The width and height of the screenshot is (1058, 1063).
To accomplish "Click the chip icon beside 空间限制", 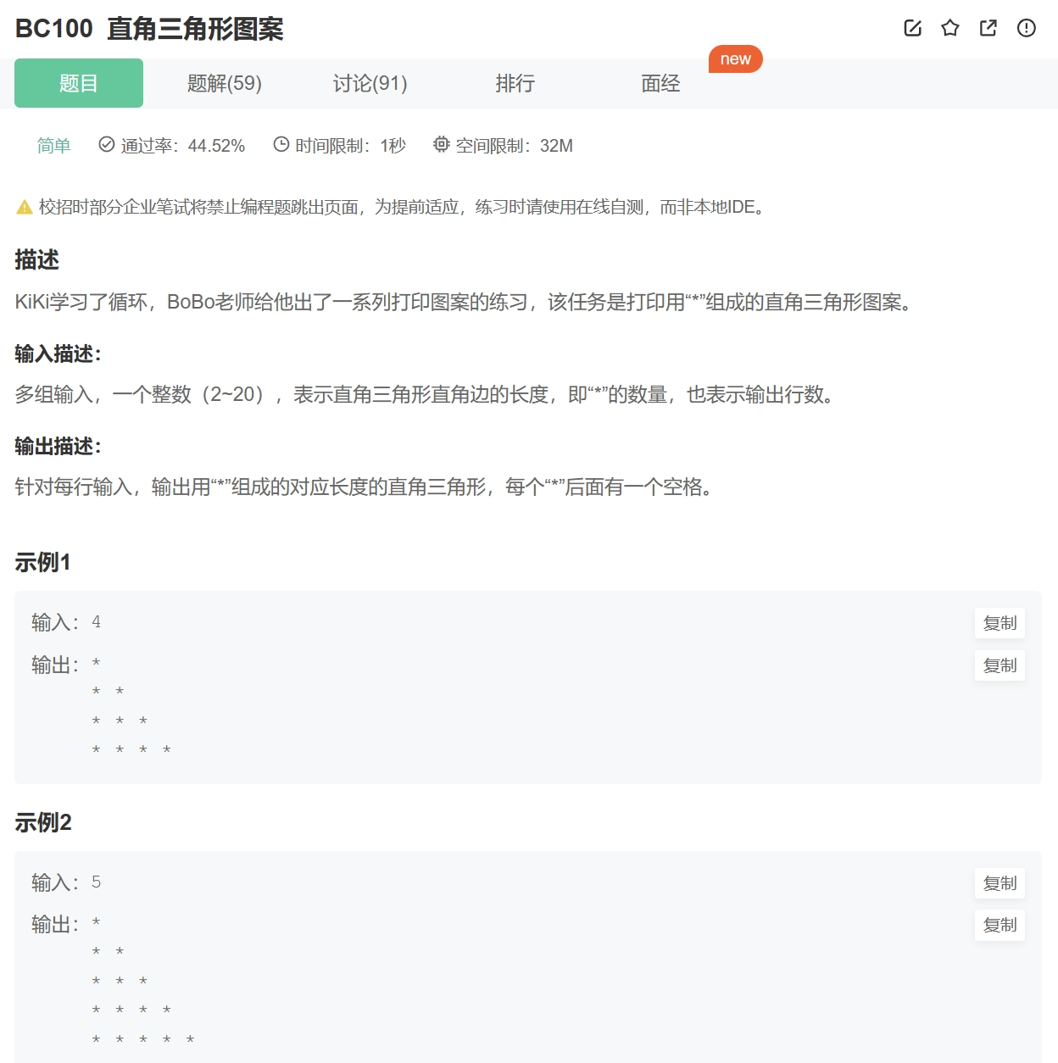I will (x=441, y=145).
